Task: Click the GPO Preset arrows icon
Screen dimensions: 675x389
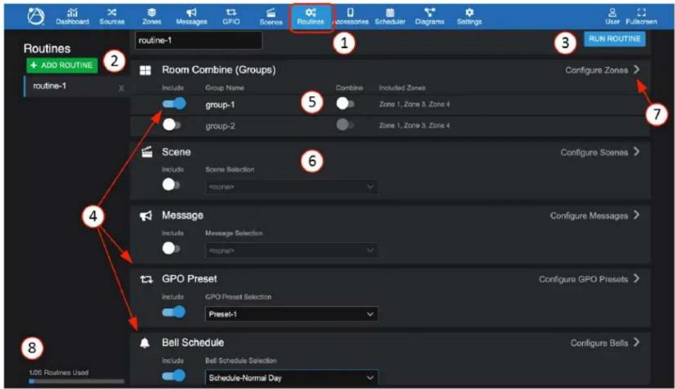Action: (147, 280)
